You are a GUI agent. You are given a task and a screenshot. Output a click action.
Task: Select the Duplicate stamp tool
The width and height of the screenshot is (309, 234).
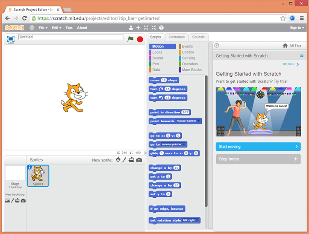(131, 28)
